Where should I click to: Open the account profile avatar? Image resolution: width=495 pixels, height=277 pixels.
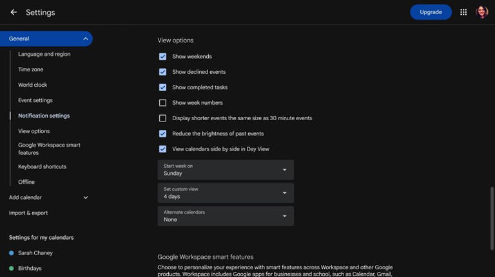tap(481, 12)
